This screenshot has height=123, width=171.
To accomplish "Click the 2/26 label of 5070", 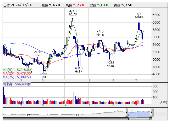I will [37, 54].
